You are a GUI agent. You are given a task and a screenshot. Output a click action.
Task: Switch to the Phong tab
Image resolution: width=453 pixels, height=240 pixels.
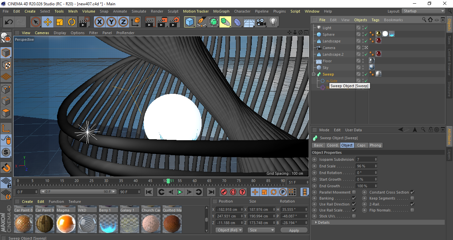375,145
